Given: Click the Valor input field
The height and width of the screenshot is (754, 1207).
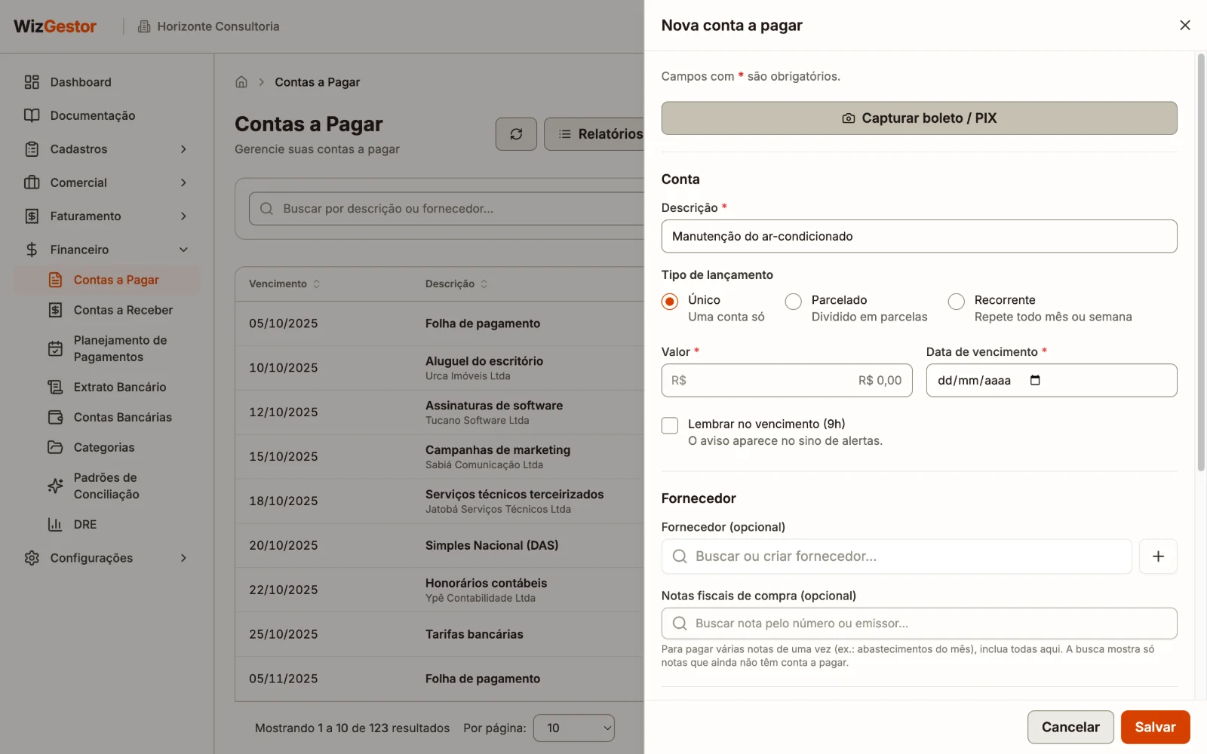Looking at the screenshot, I should click(x=787, y=381).
